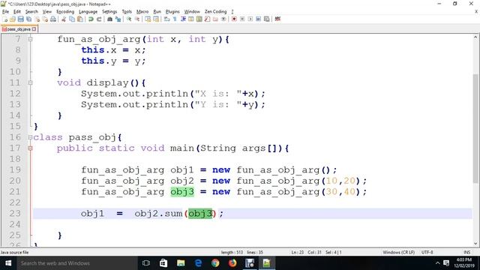
Task: Click the 'Search the web and Windows' box
Action: point(76,263)
